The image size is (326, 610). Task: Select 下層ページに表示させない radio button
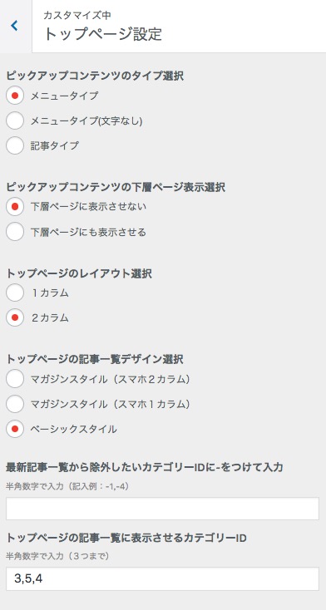[15, 207]
